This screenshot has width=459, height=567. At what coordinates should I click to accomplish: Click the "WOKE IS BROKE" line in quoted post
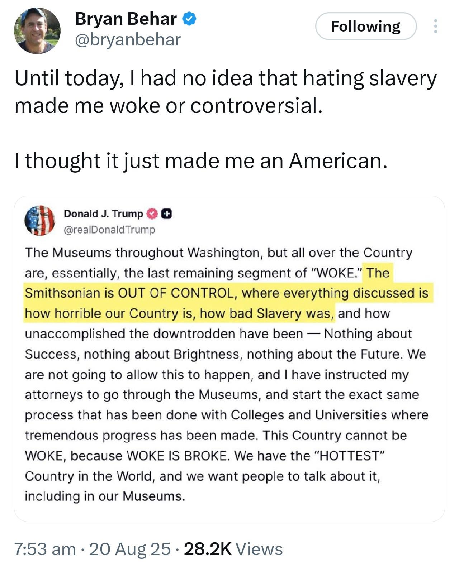(x=205, y=456)
